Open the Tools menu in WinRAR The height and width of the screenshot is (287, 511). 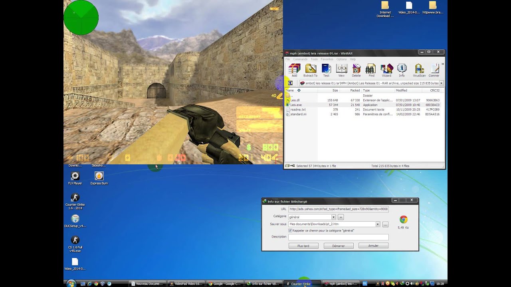tap(314, 59)
